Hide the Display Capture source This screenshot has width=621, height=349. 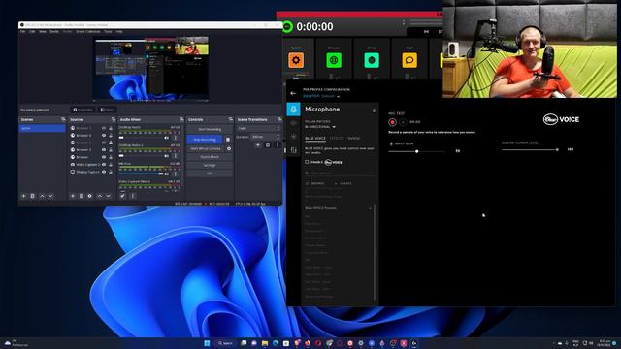(104, 172)
